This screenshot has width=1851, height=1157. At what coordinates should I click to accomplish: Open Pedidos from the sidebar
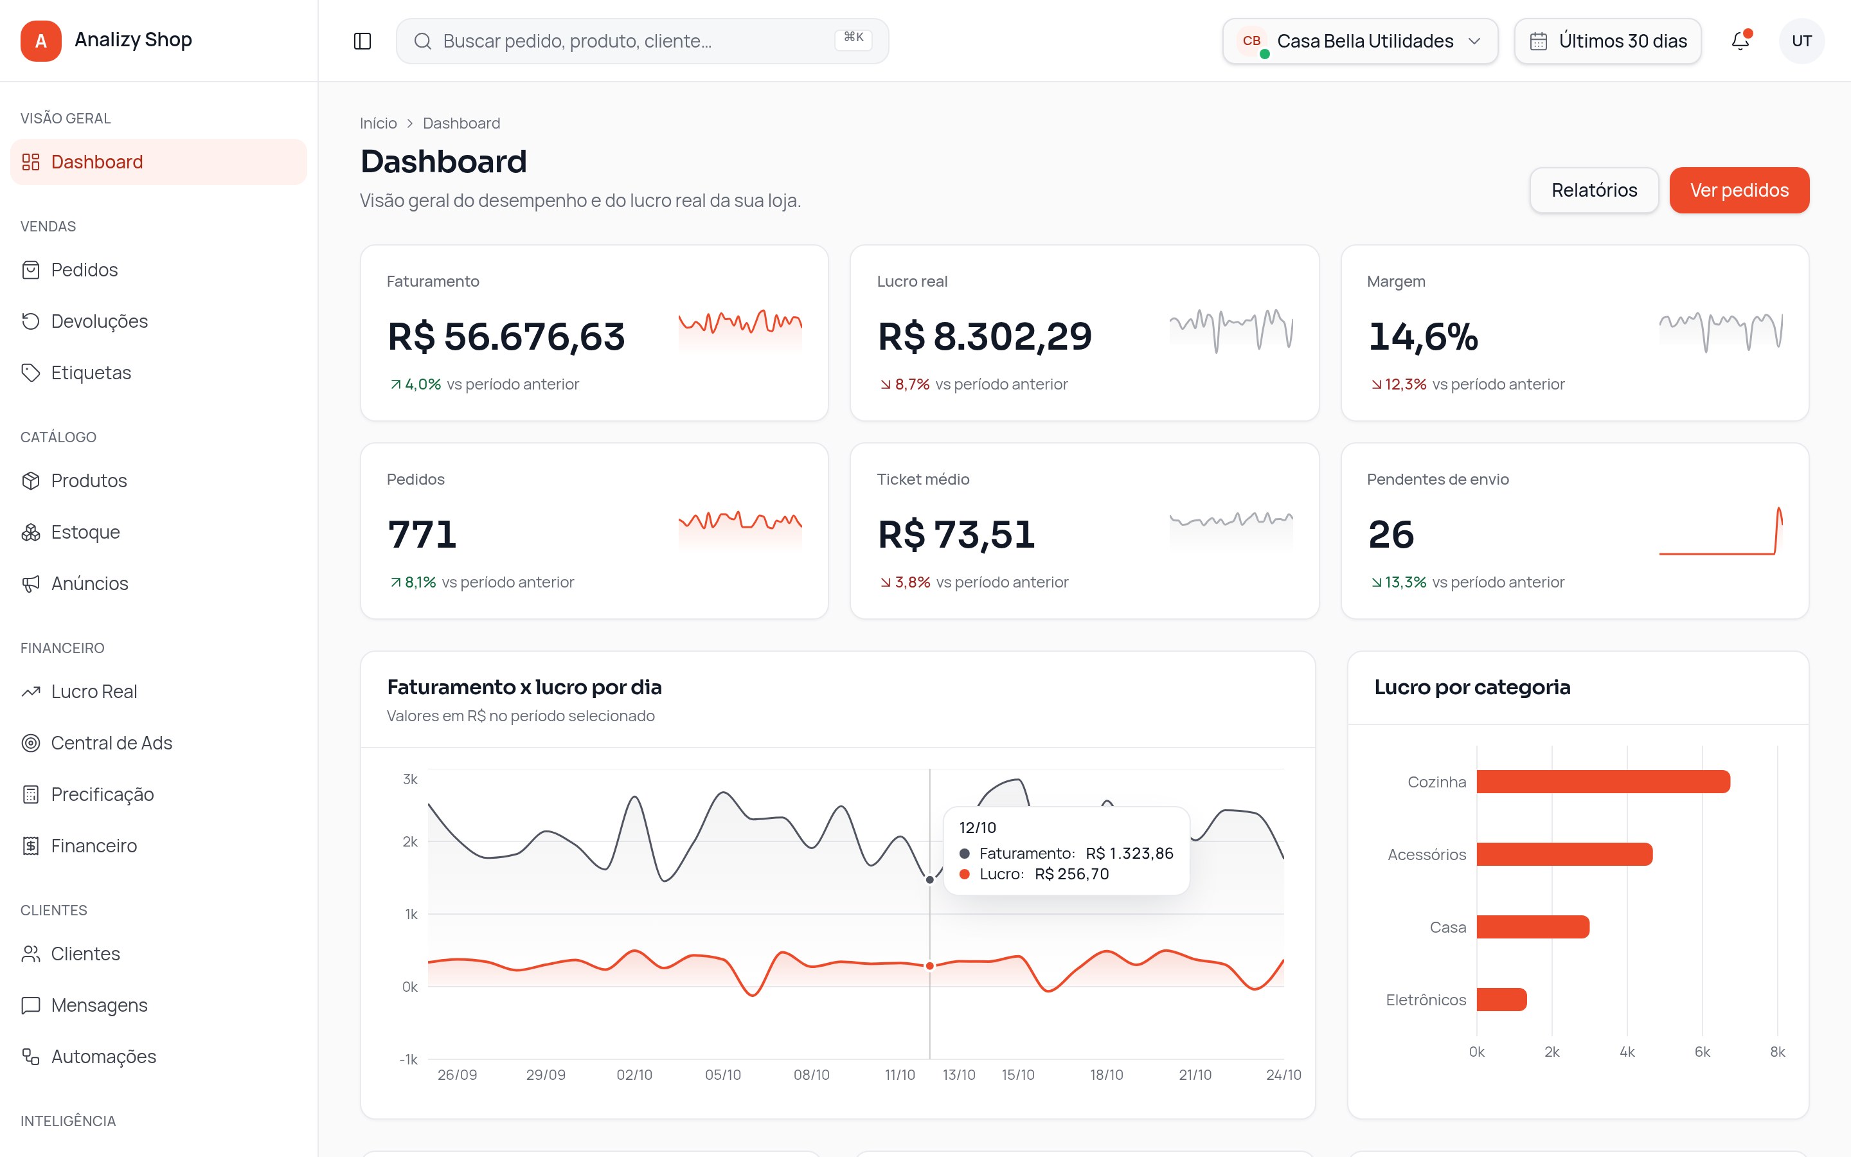159,270
